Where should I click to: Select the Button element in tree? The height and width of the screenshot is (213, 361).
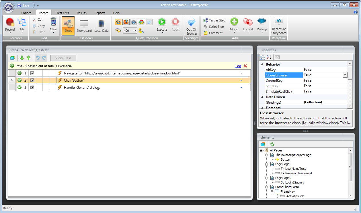pyautogui.click(x=285, y=159)
